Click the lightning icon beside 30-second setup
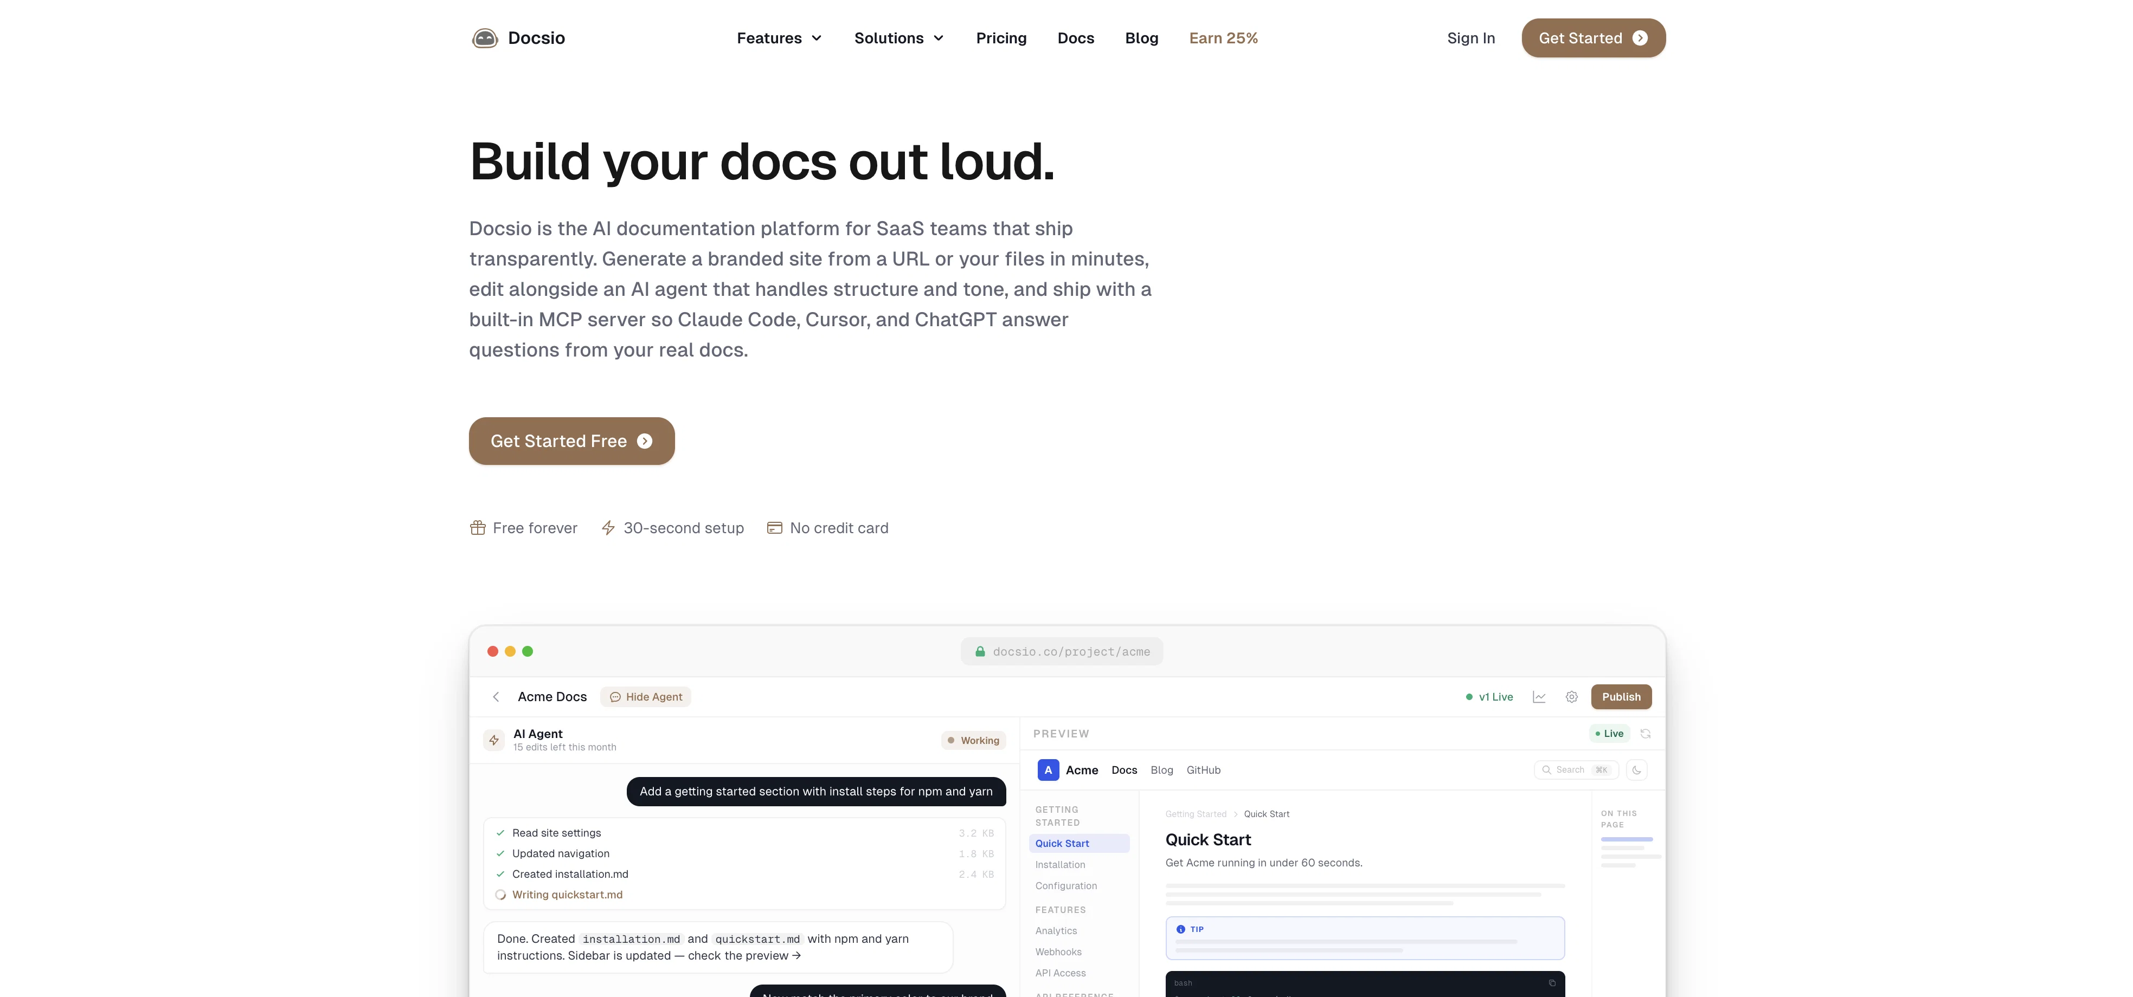Screen dimensions: 2133x997 (x=608, y=528)
